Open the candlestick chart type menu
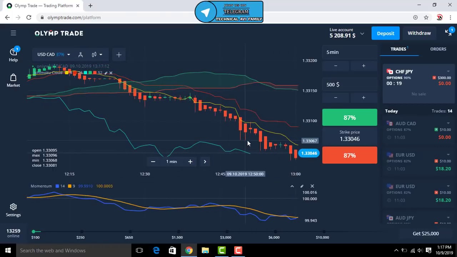 click(96, 55)
